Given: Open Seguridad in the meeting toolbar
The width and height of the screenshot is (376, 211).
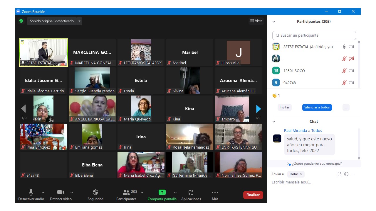Looking at the screenshot, I should click(95, 195).
